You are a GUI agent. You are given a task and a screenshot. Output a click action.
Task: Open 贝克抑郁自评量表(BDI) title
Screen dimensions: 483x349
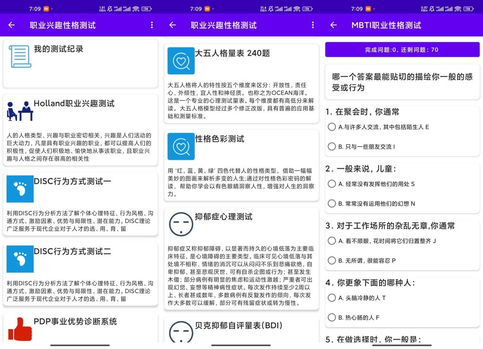coord(239,325)
